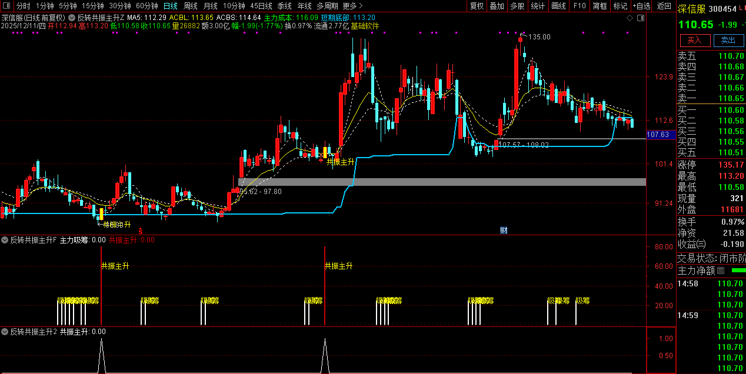Expand the 反转共振主升2 indicator dropdown
The width and height of the screenshot is (746, 374).
pyautogui.click(x=5, y=332)
